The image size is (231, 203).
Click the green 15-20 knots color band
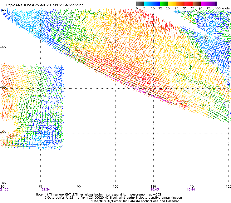[x=164, y=4]
